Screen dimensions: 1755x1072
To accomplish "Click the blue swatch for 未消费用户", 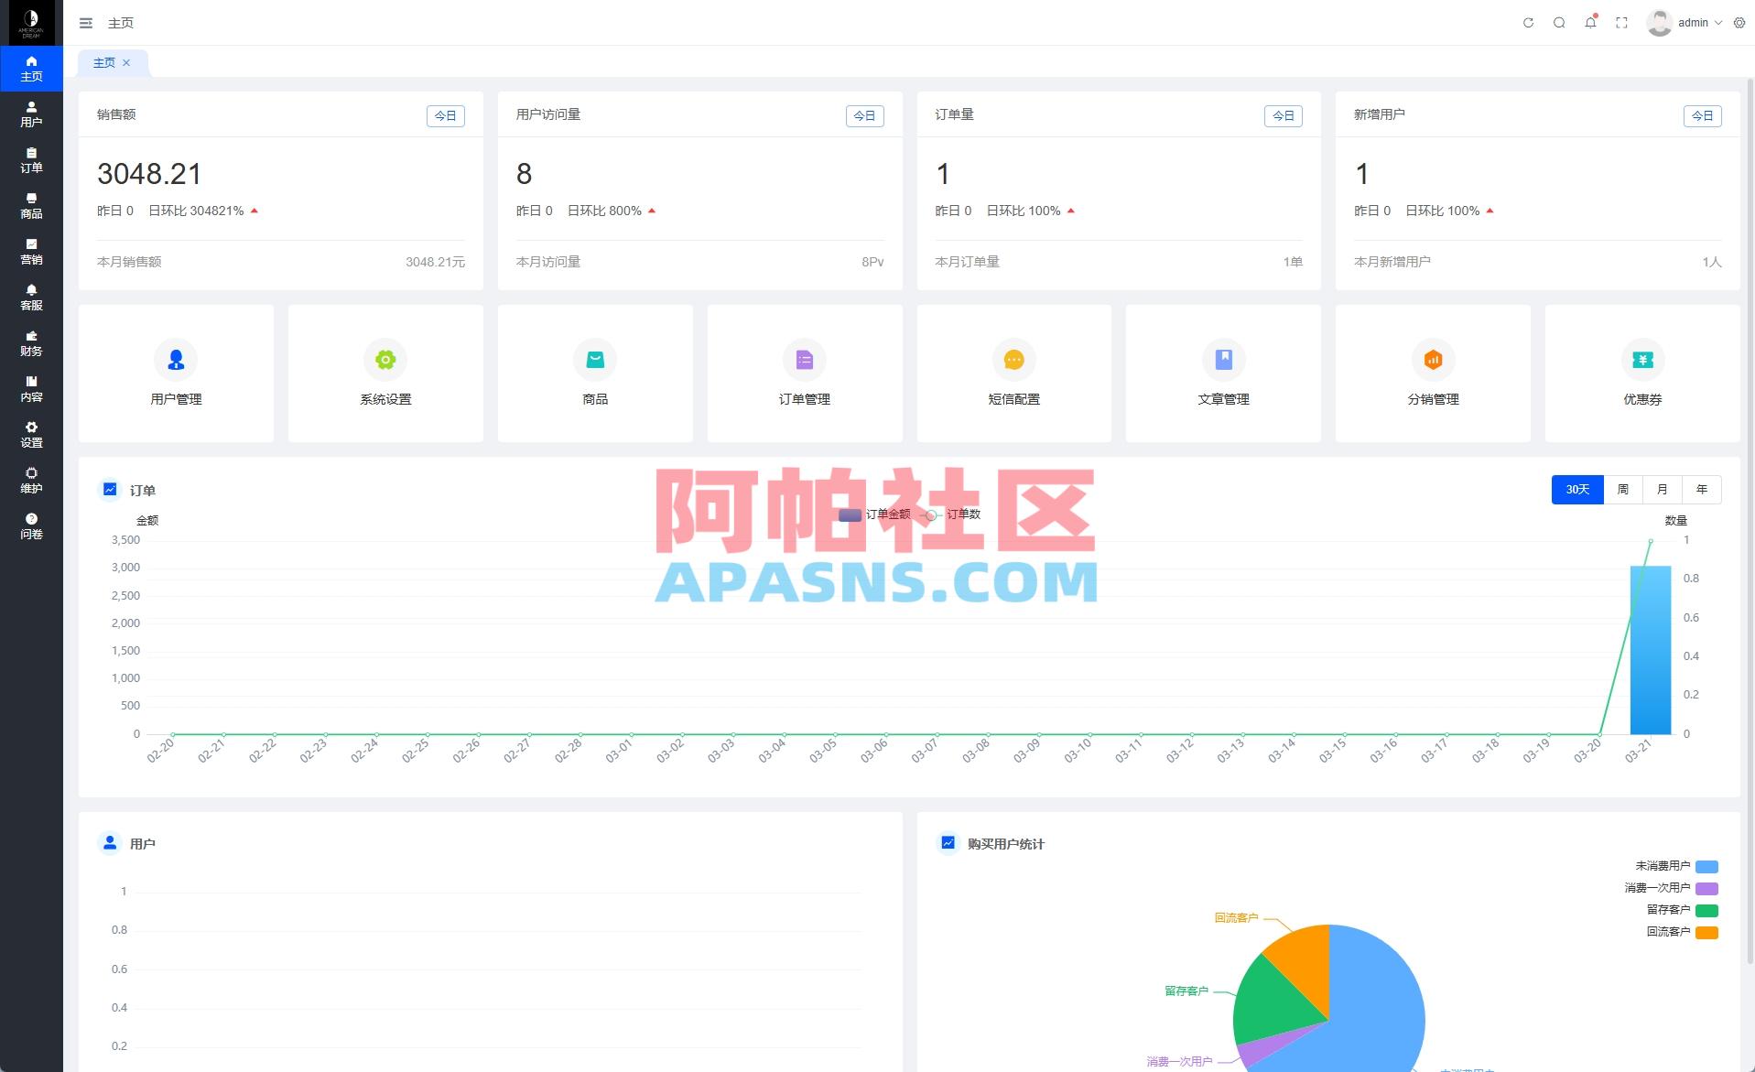I will [x=1706, y=866].
